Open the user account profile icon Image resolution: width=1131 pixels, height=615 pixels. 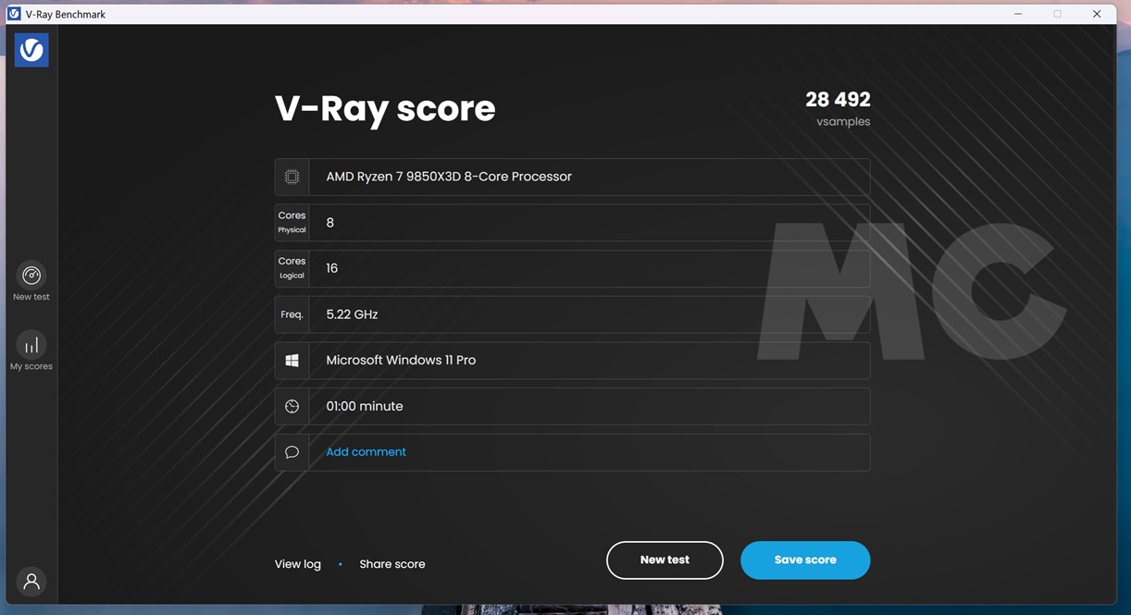[31, 581]
